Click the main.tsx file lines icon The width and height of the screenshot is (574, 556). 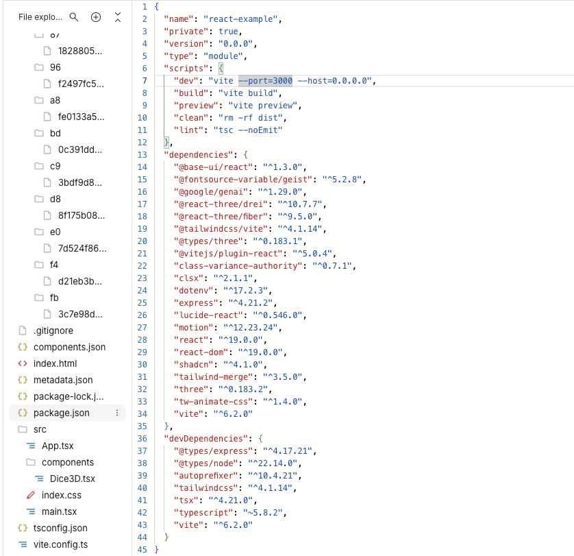coord(31,511)
